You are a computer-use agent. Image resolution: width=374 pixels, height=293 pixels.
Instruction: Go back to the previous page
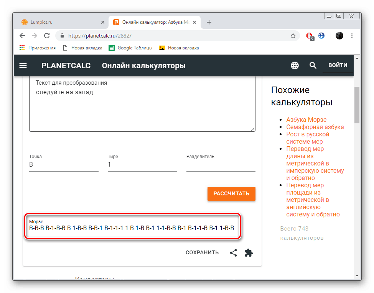[x=22, y=36]
